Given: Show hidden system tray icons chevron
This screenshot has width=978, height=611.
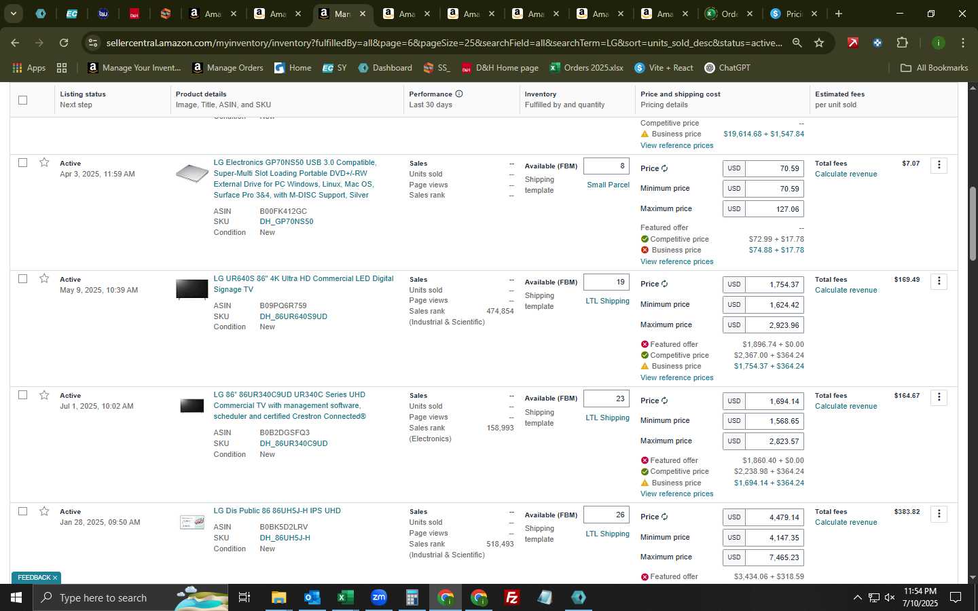Looking at the screenshot, I should (857, 597).
